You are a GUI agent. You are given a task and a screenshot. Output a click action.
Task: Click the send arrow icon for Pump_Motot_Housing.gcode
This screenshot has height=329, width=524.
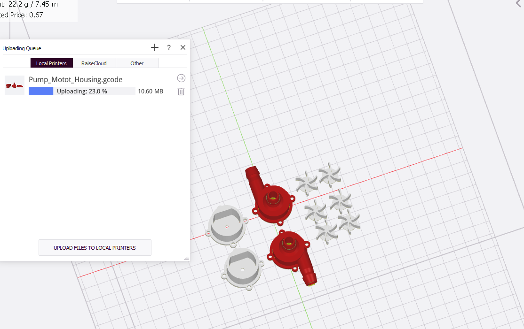point(181,78)
